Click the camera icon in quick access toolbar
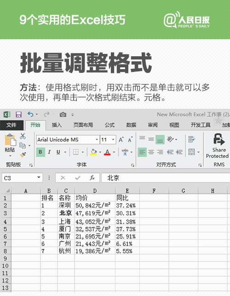Image resolution: width=230 pixels, height=296 pixels. coord(63,115)
